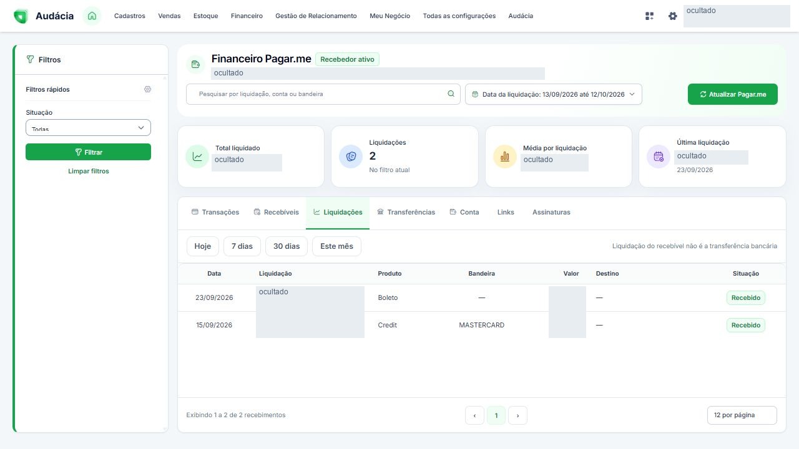Click the Média por liquidação bar icon

pyautogui.click(x=505, y=157)
